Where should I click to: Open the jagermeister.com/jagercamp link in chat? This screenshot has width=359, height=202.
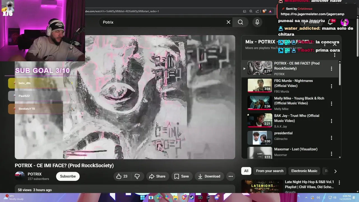click(x=312, y=14)
